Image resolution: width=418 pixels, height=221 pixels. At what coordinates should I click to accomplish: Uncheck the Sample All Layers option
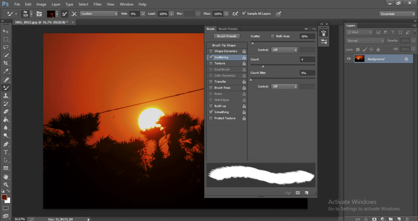pos(244,13)
